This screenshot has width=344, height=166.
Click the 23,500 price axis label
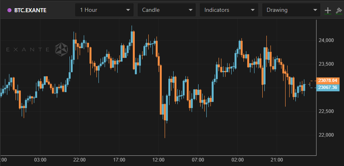point(326,64)
